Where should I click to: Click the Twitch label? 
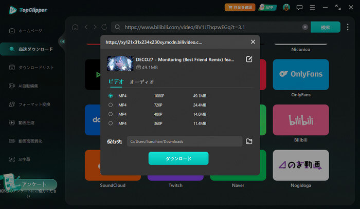click(175, 185)
